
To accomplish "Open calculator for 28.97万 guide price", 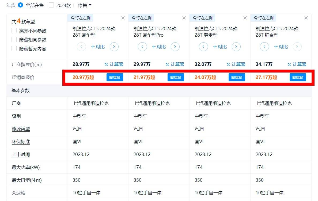I will (114, 64).
